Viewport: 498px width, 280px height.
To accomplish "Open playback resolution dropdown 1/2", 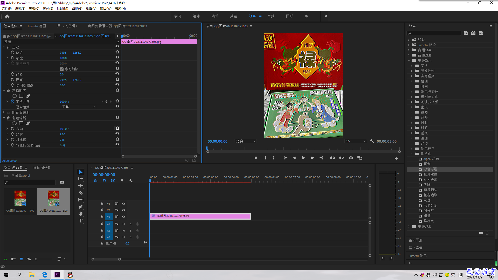I will pos(356,141).
